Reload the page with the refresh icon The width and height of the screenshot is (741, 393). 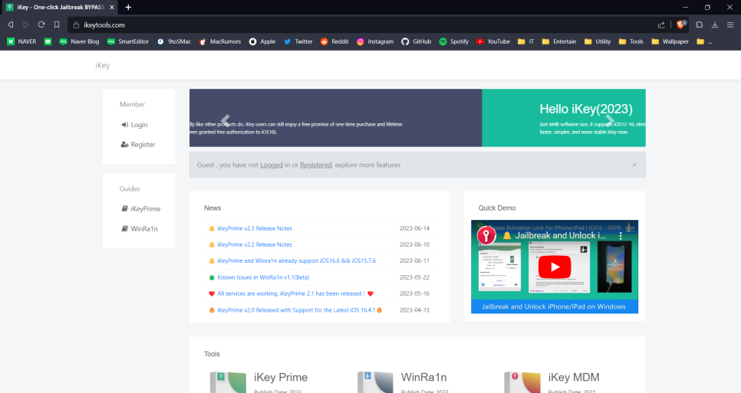[x=41, y=25]
